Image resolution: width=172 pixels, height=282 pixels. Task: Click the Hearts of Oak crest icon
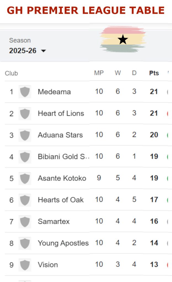point(25,200)
